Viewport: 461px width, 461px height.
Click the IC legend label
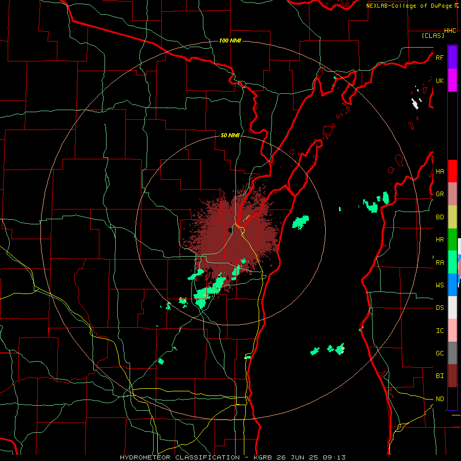coord(439,330)
